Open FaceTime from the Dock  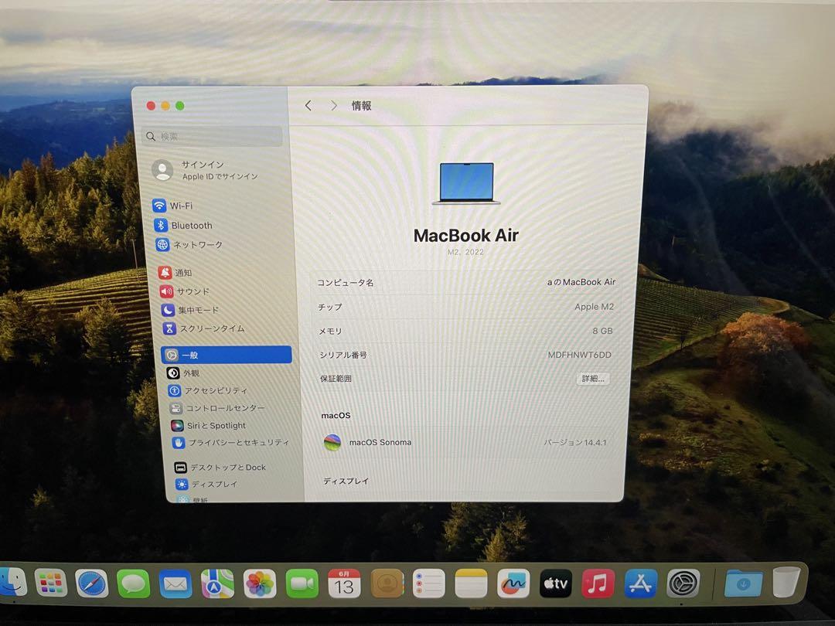[302, 584]
